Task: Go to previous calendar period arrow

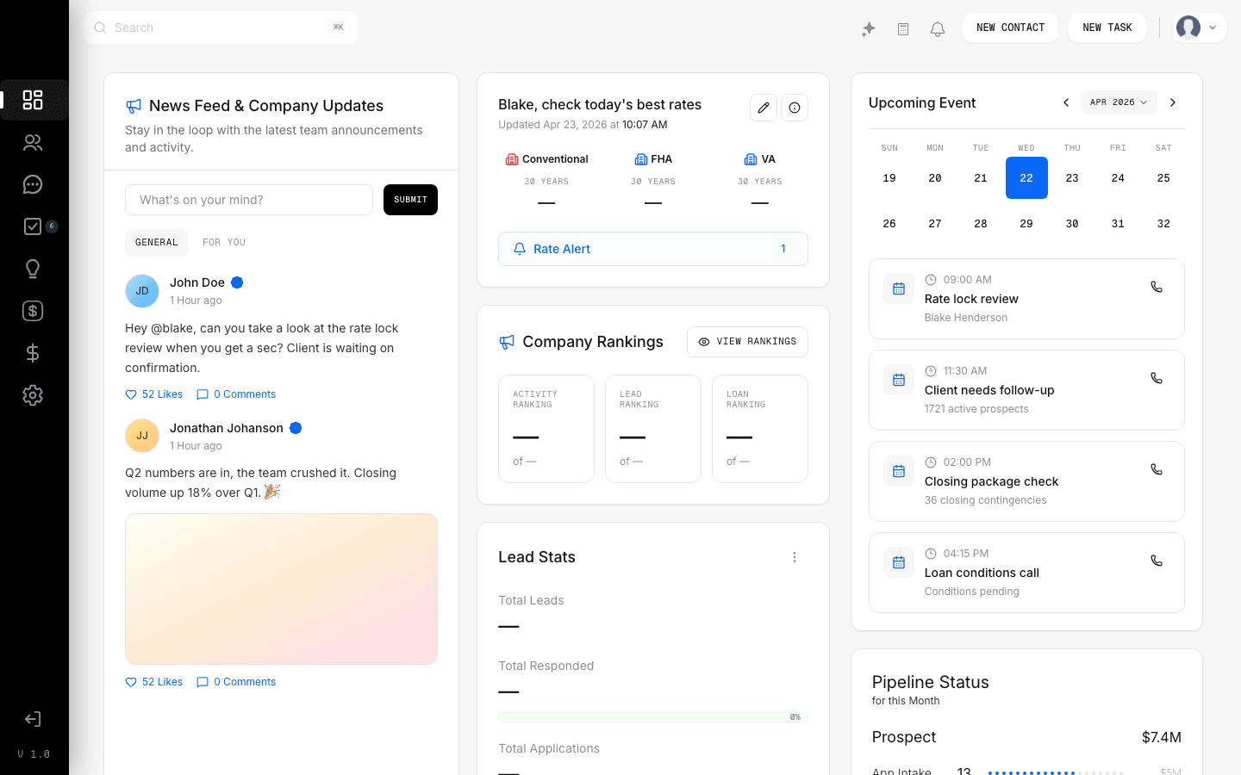Action: click(x=1066, y=102)
